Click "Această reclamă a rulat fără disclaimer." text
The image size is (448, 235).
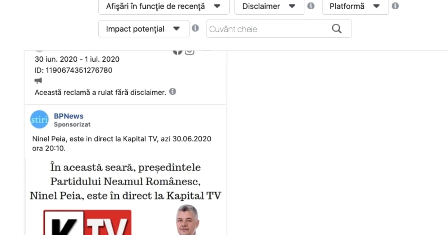click(x=100, y=92)
